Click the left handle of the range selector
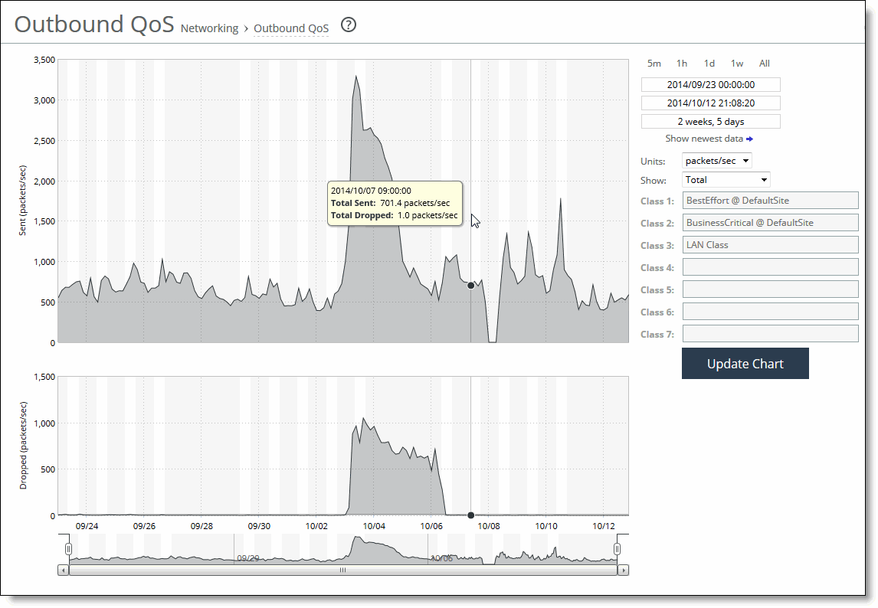 [x=68, y=548]
